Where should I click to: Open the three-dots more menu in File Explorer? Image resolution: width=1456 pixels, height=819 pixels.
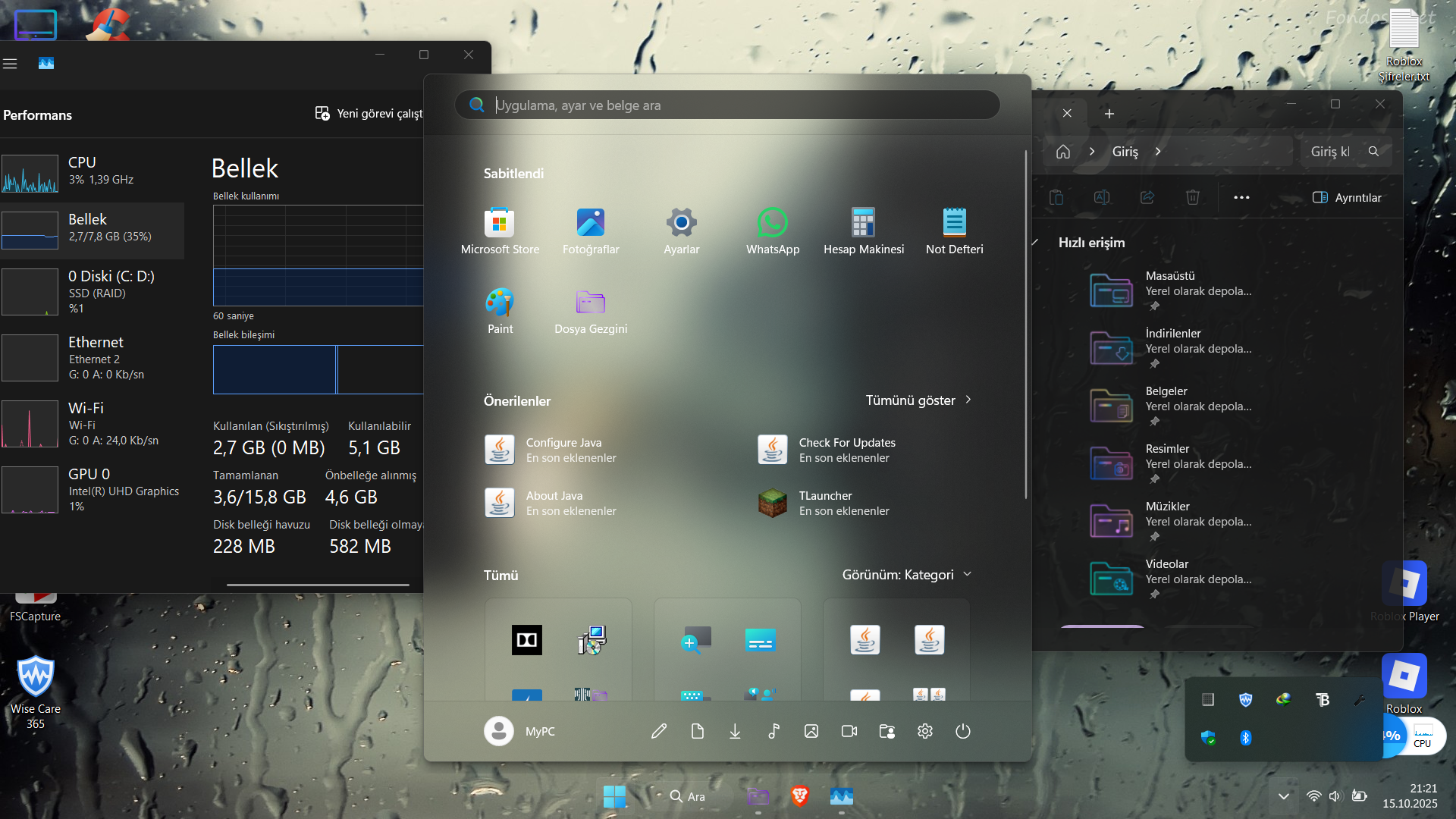pos(1241,197)
